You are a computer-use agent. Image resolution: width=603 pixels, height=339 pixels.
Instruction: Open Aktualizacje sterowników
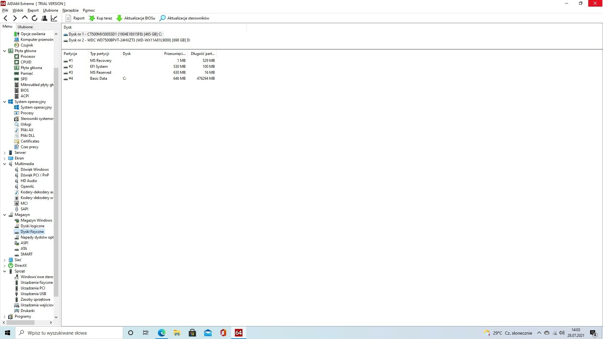[184, 18]
